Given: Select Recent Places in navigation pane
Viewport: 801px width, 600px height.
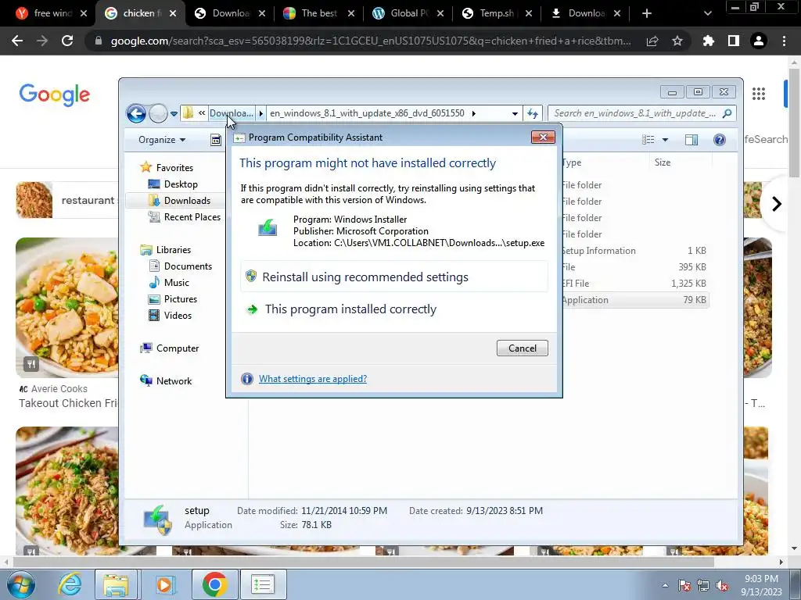Looking at the screenshot, I should (192, 217).
